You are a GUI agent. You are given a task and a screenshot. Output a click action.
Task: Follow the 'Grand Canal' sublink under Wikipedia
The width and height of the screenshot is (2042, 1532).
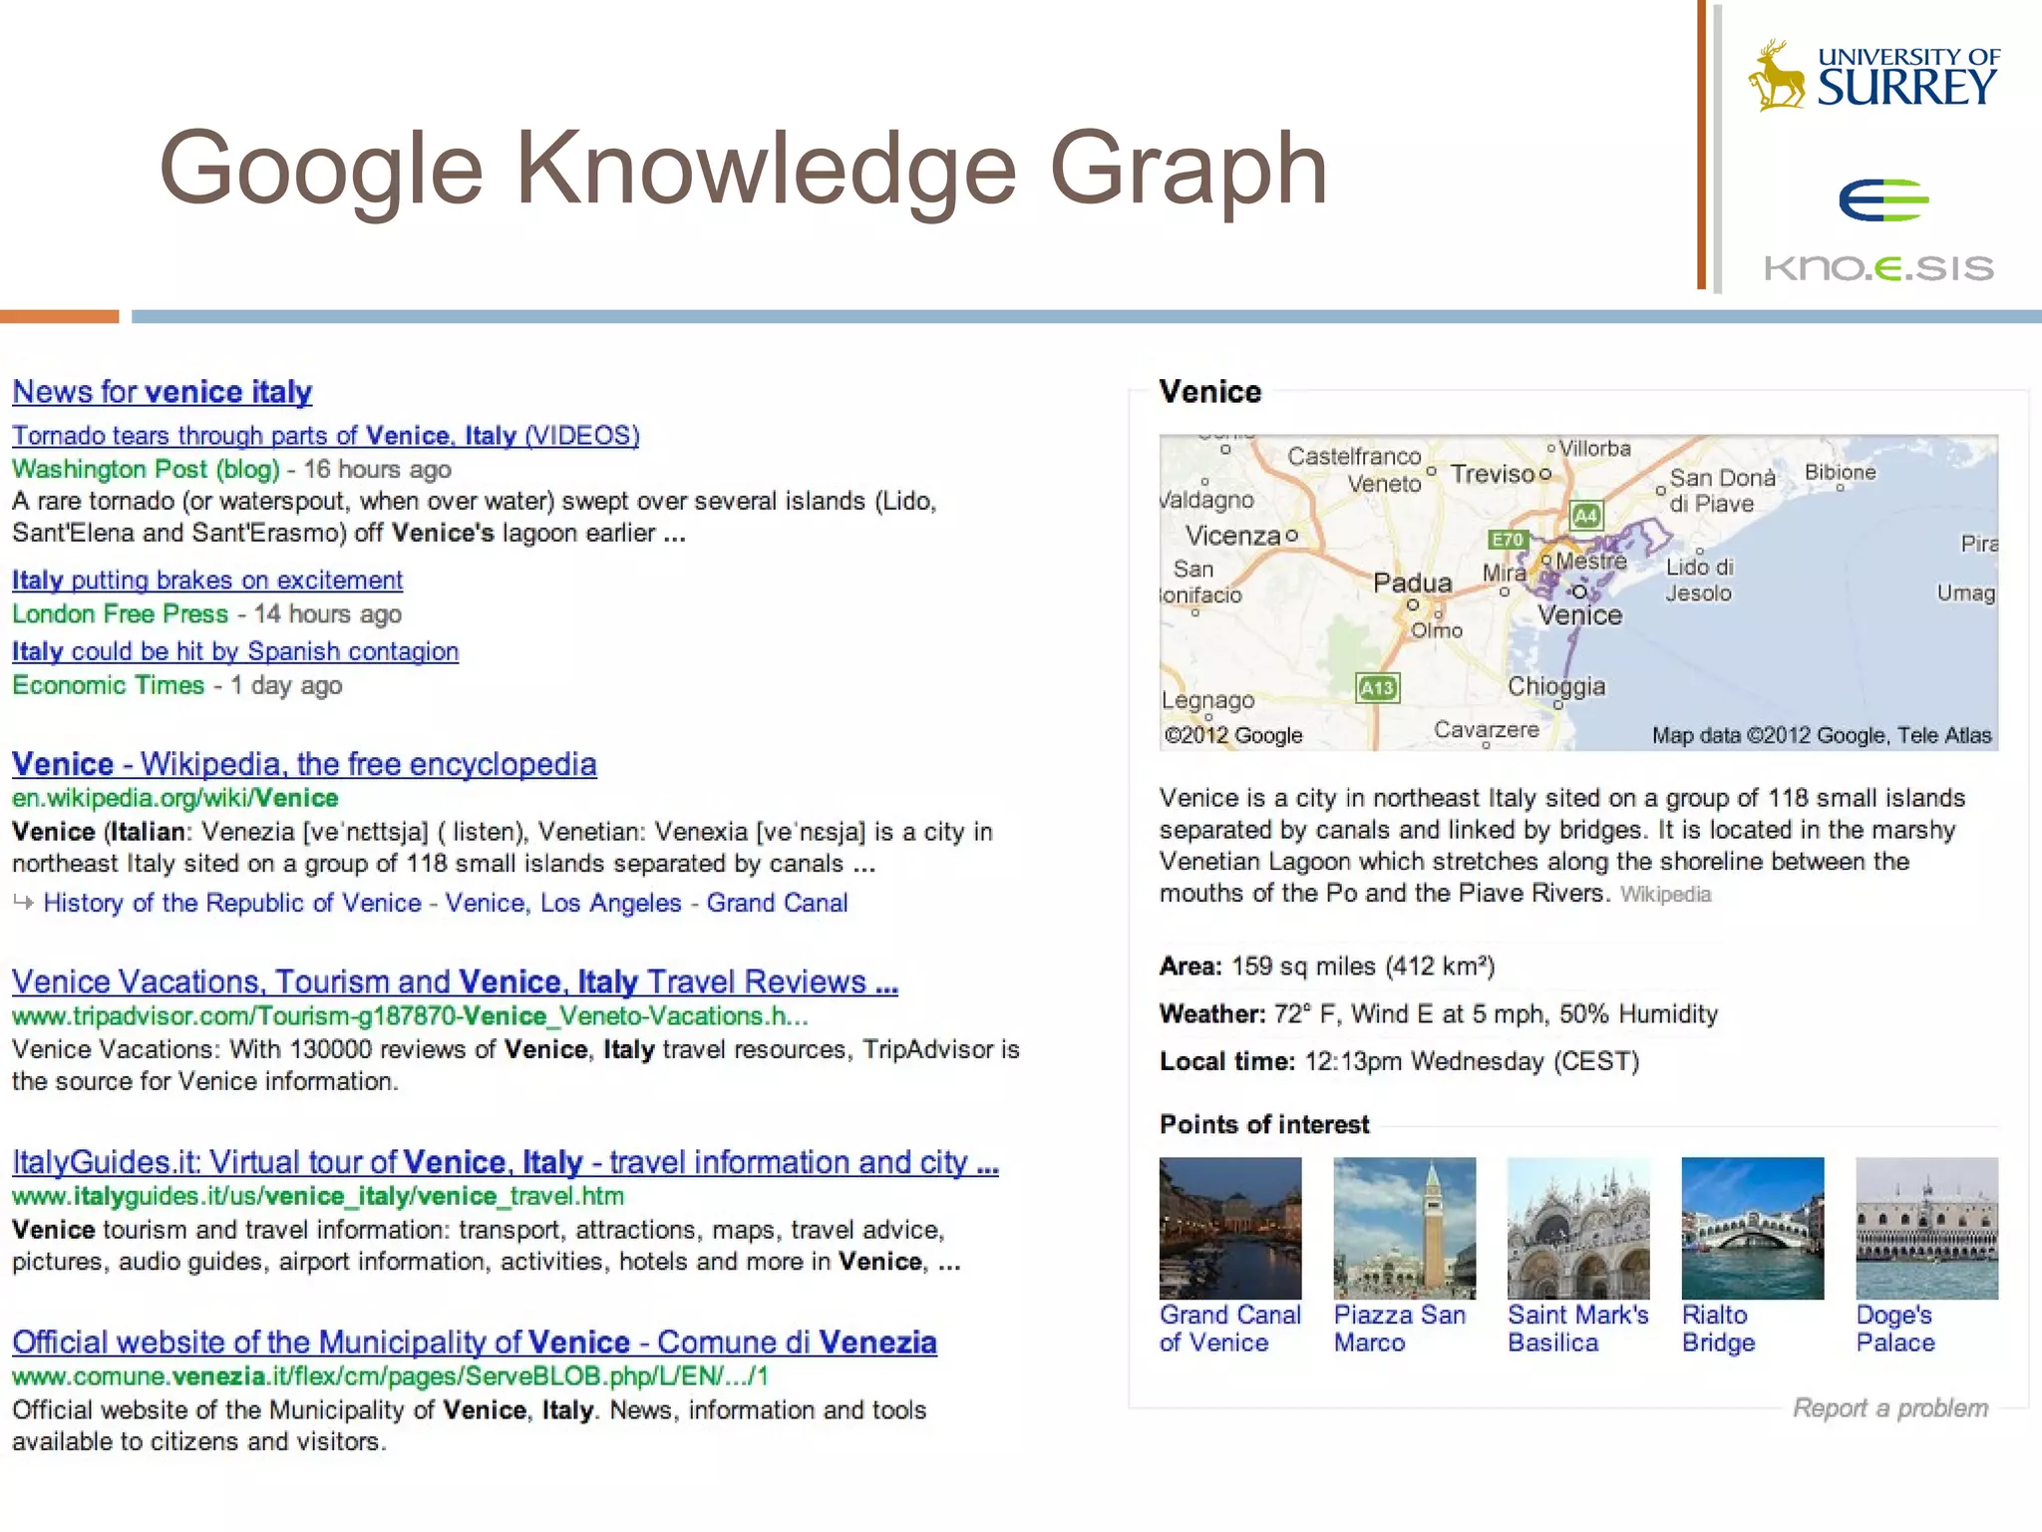[777, 903]
